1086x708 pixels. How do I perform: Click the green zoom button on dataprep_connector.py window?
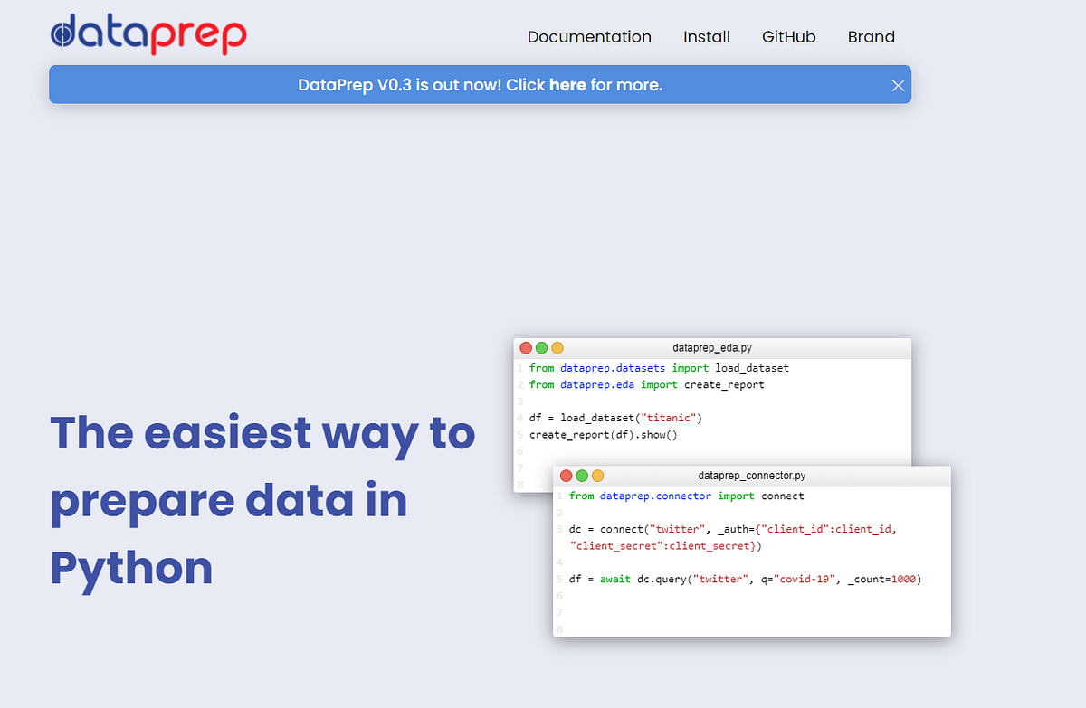click(582, 476)
